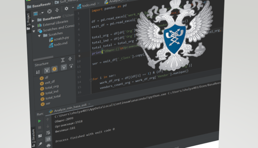Click Expand All icon in Structure header
Screen dimensions: 258x148
[63, 60]
